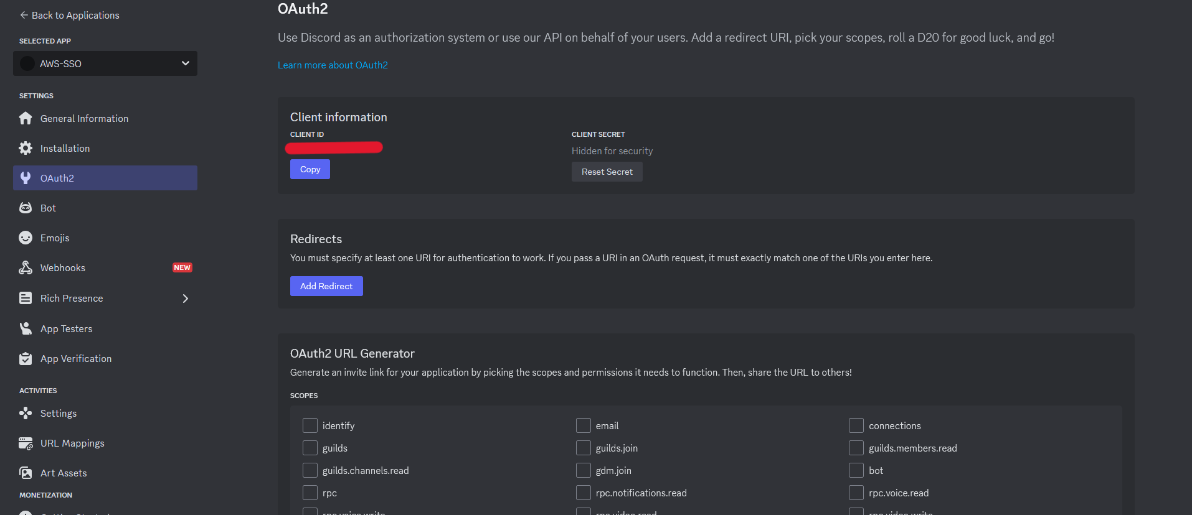The width and height of the screenshot is (1192, 515).
Task: Enable the rpc.voice.read scope
Action: pyautogui.click(x=856, y=493)
